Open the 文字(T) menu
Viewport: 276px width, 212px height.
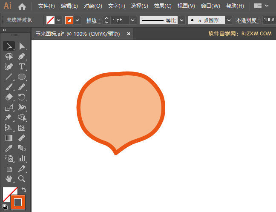(x=117, y=6)
